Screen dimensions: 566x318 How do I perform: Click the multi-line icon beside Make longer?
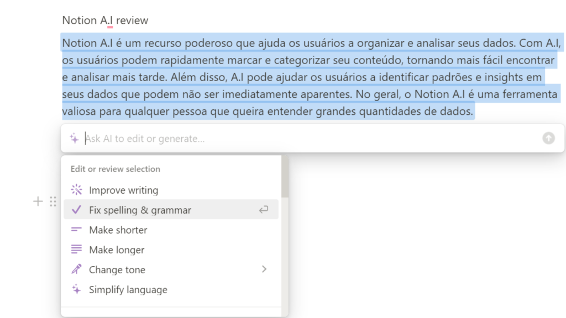pos(76,250)
